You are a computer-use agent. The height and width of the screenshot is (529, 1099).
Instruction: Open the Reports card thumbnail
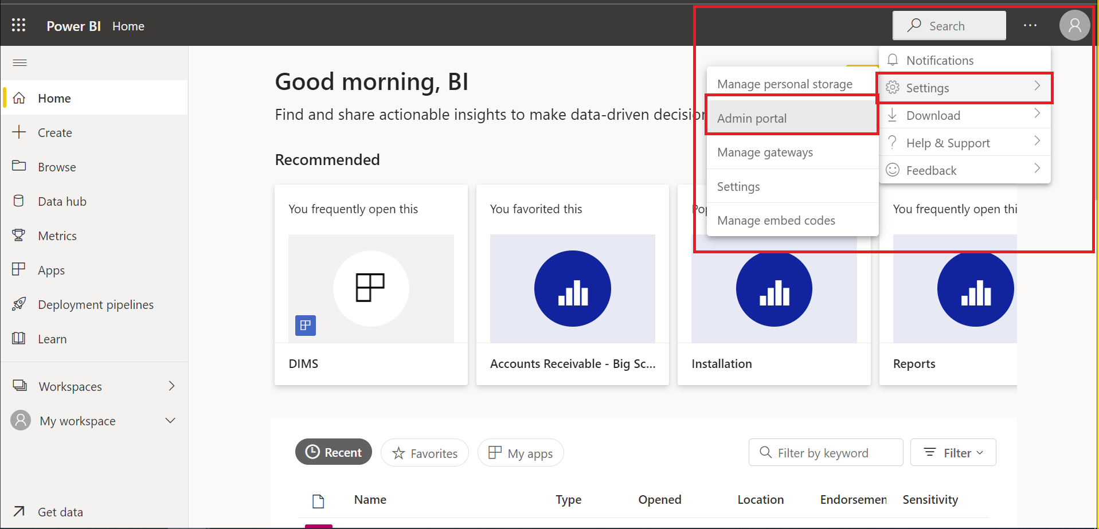click(955, 289)
